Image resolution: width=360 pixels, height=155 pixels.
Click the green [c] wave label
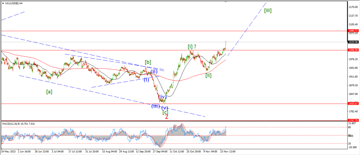point(165,112)
